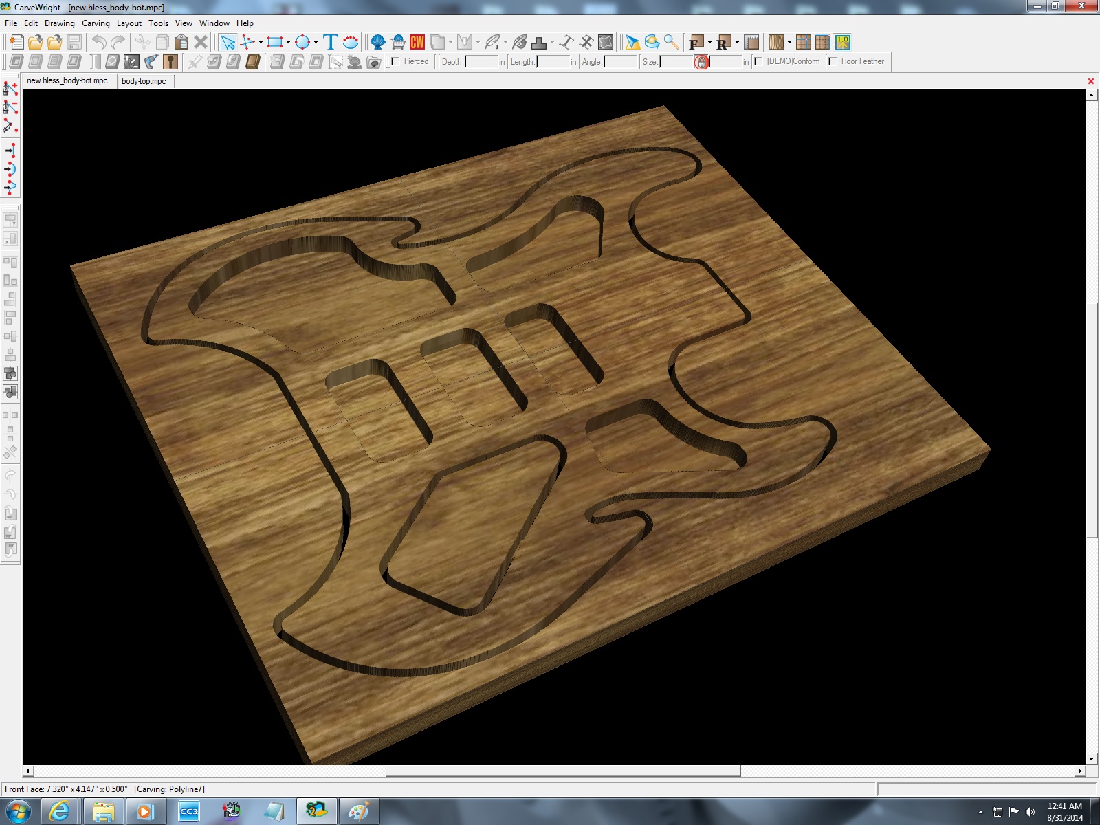
Task: Open the Carving menu
Action: click(x=96, y=23)
